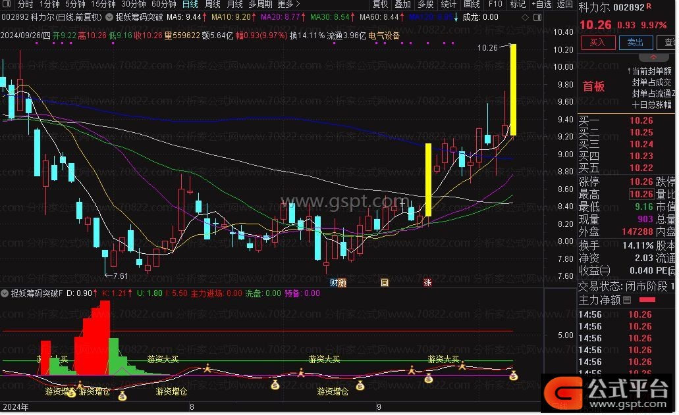Image resolution: width=679 pixels, height=415 pixels.
Task: Click the 成龙: 0.00 value
Action: pyautogui.click(x=481, y=17)
